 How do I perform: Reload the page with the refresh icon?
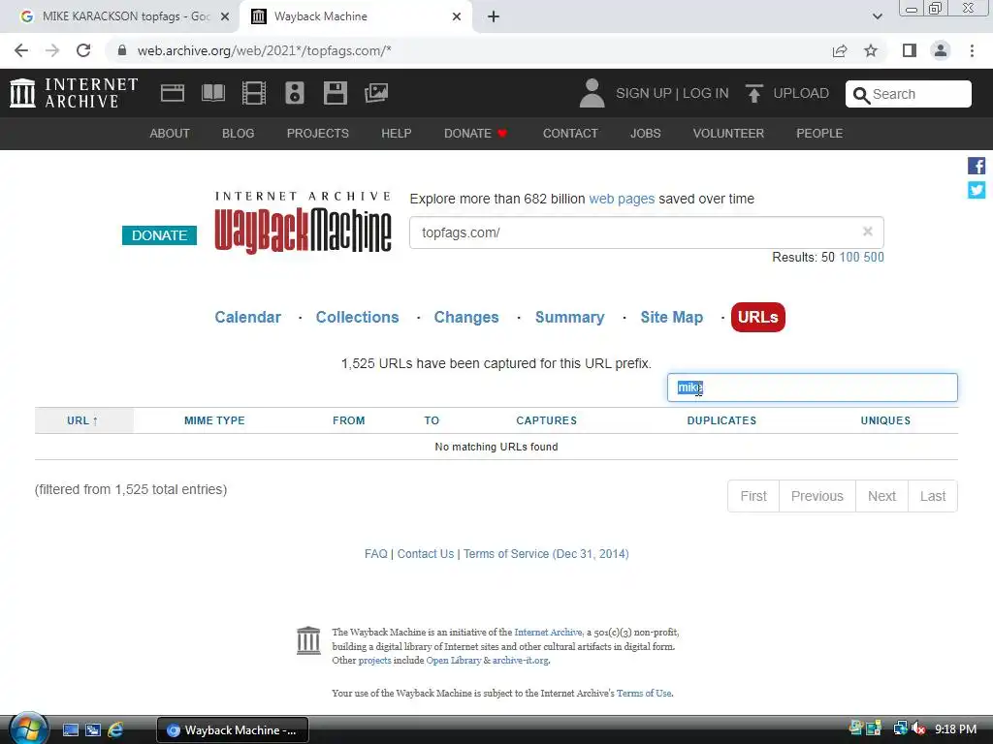point(83,50)
